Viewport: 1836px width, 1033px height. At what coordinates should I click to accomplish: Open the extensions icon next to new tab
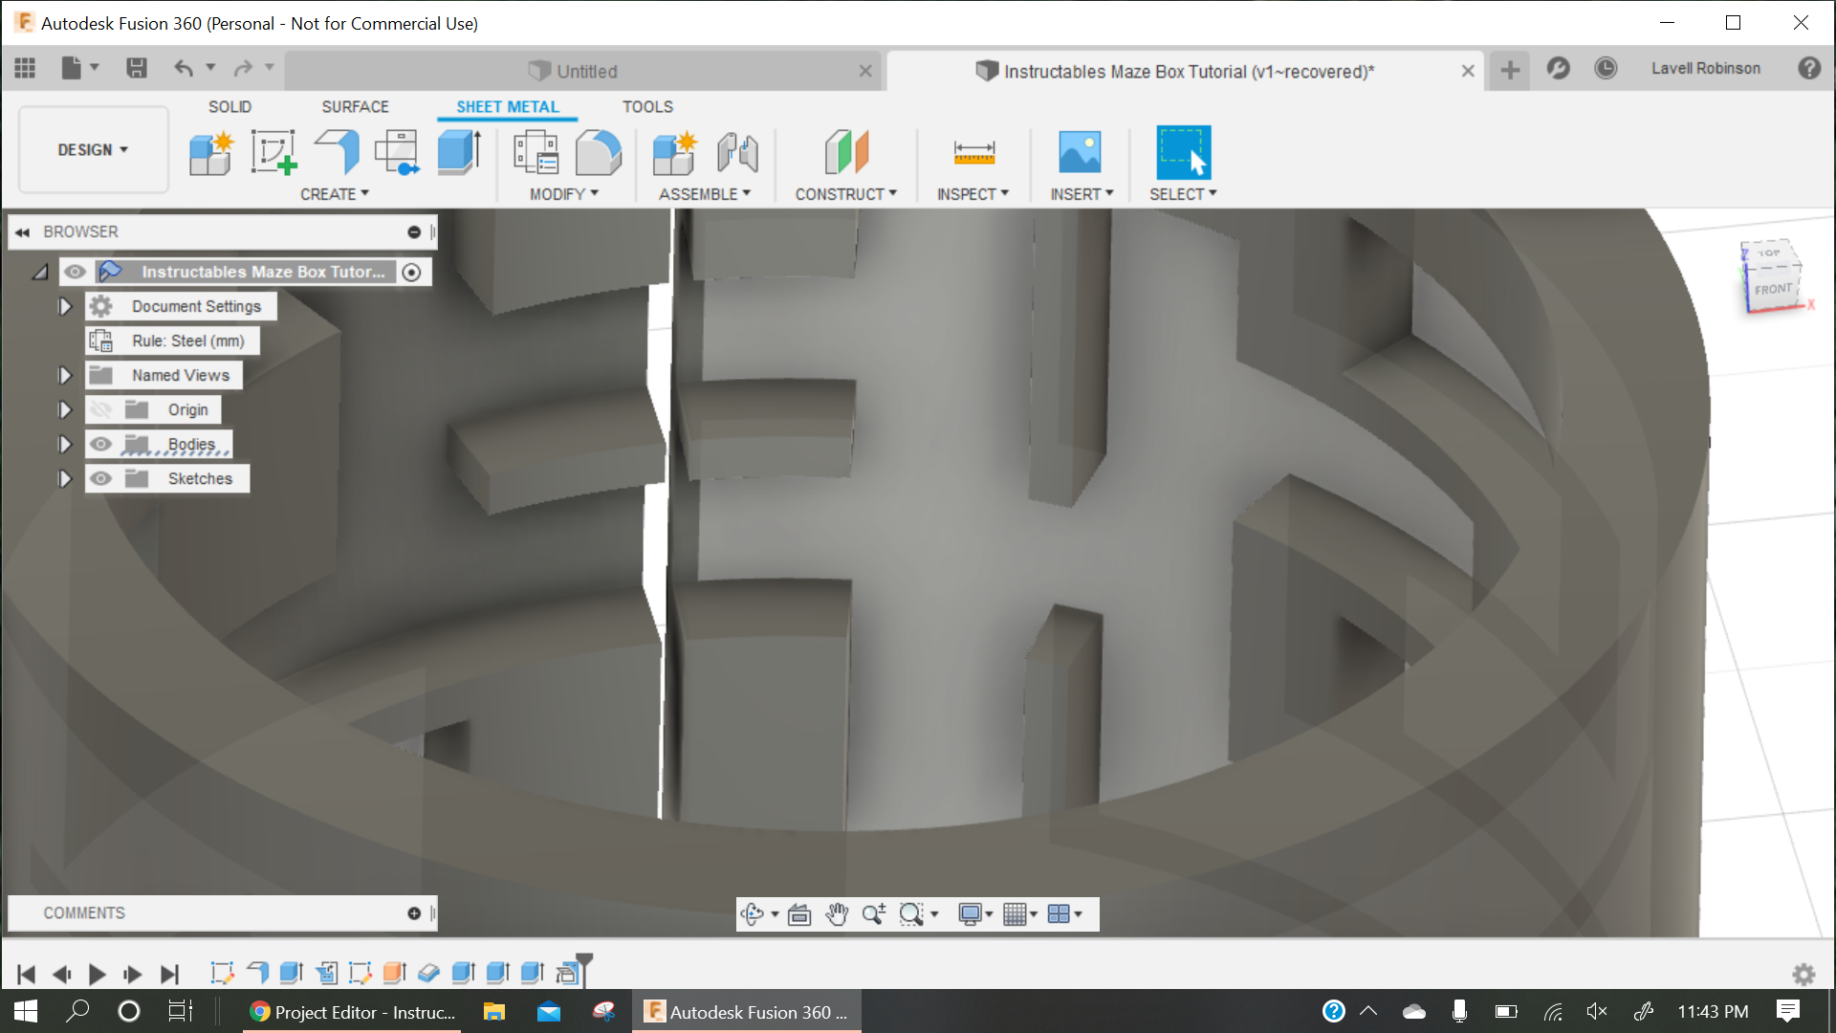[1558, 68]
